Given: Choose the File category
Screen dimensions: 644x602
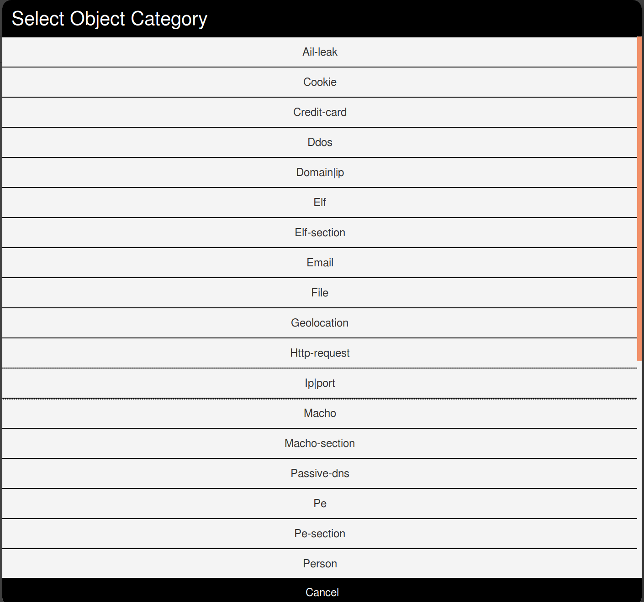Looking at the screenshot, I should point(320,293).
